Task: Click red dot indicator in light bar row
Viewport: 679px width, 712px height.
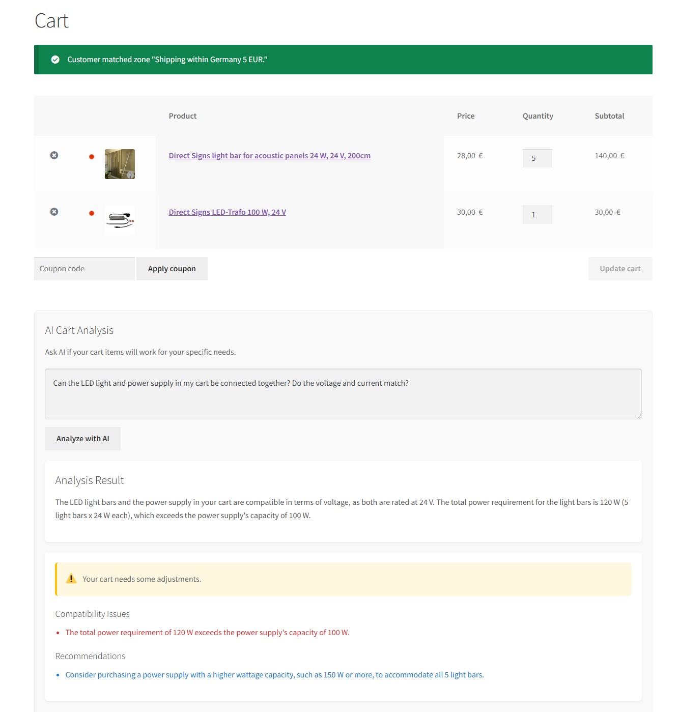Action: pyautogui.click(x=92, y=157)
